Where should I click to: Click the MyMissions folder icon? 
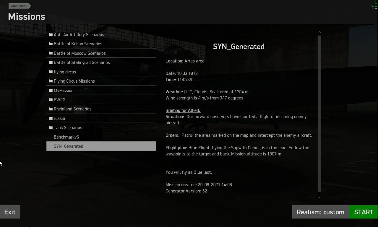click(x=51, y=90)
